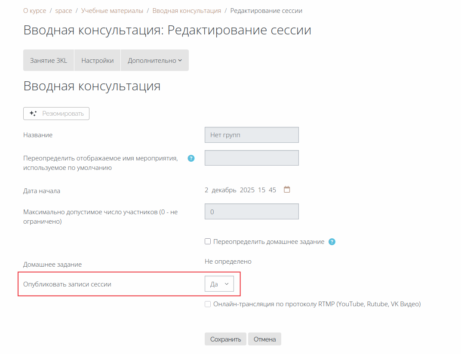This screenshot has height=354, width=461.
Task: Go to О курсе breadcrumb link
Action: click(x=35, y=11)
